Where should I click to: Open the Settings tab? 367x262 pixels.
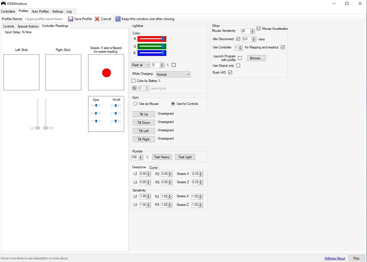pyautogui.click(x=58, y=11)
